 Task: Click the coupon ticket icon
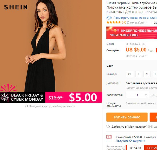pos(109,137)
